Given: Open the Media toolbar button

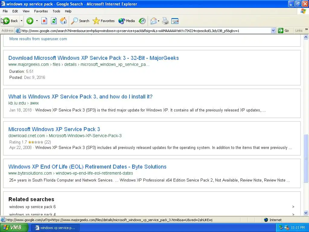Looking at the screenshot, I should [126, 21].
